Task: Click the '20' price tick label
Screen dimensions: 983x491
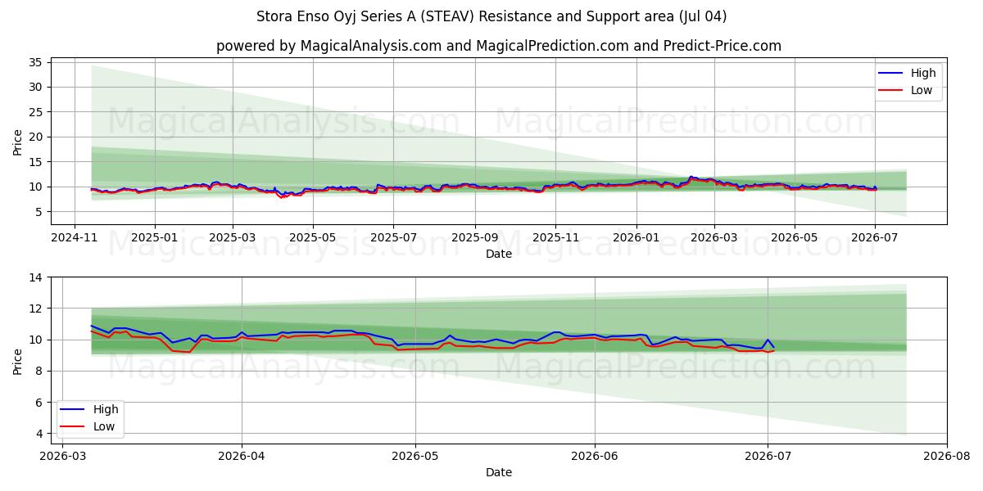Action: pos(35,137)
